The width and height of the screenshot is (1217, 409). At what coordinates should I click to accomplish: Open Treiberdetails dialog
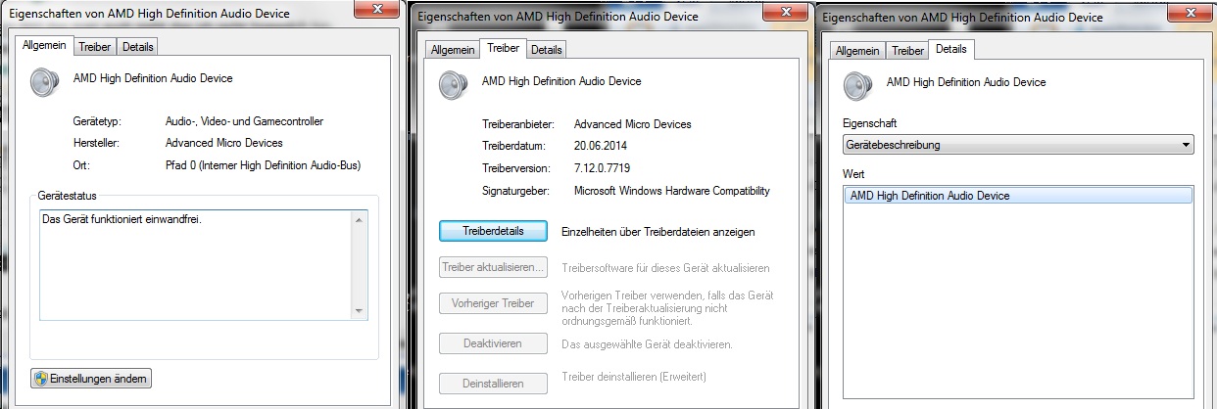coord(493,232)
